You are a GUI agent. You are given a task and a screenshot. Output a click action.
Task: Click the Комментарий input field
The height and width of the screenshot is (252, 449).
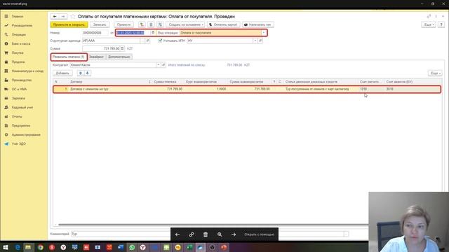(208, 234)
